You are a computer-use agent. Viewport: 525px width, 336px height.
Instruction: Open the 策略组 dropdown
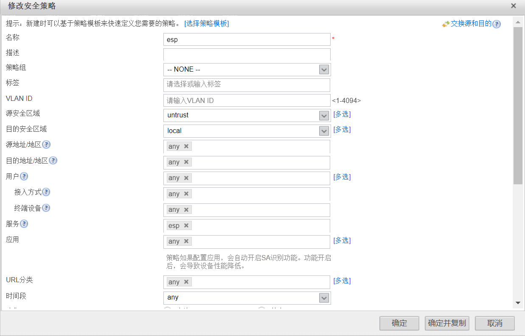coord(324,69)
